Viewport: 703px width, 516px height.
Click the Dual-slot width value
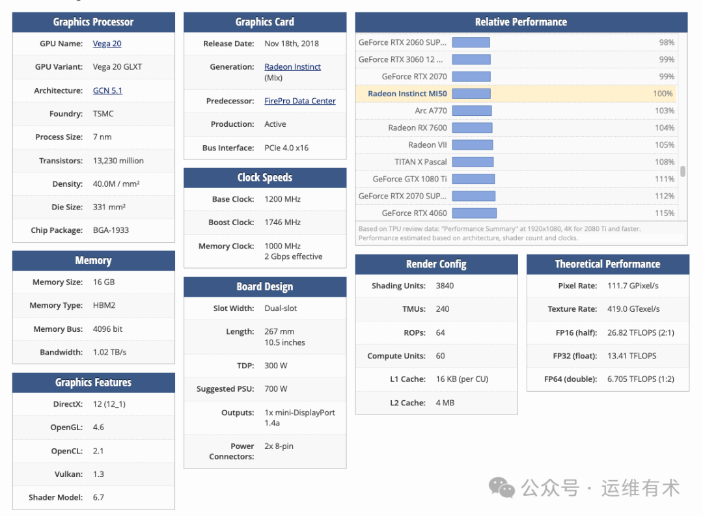[281, 308]
